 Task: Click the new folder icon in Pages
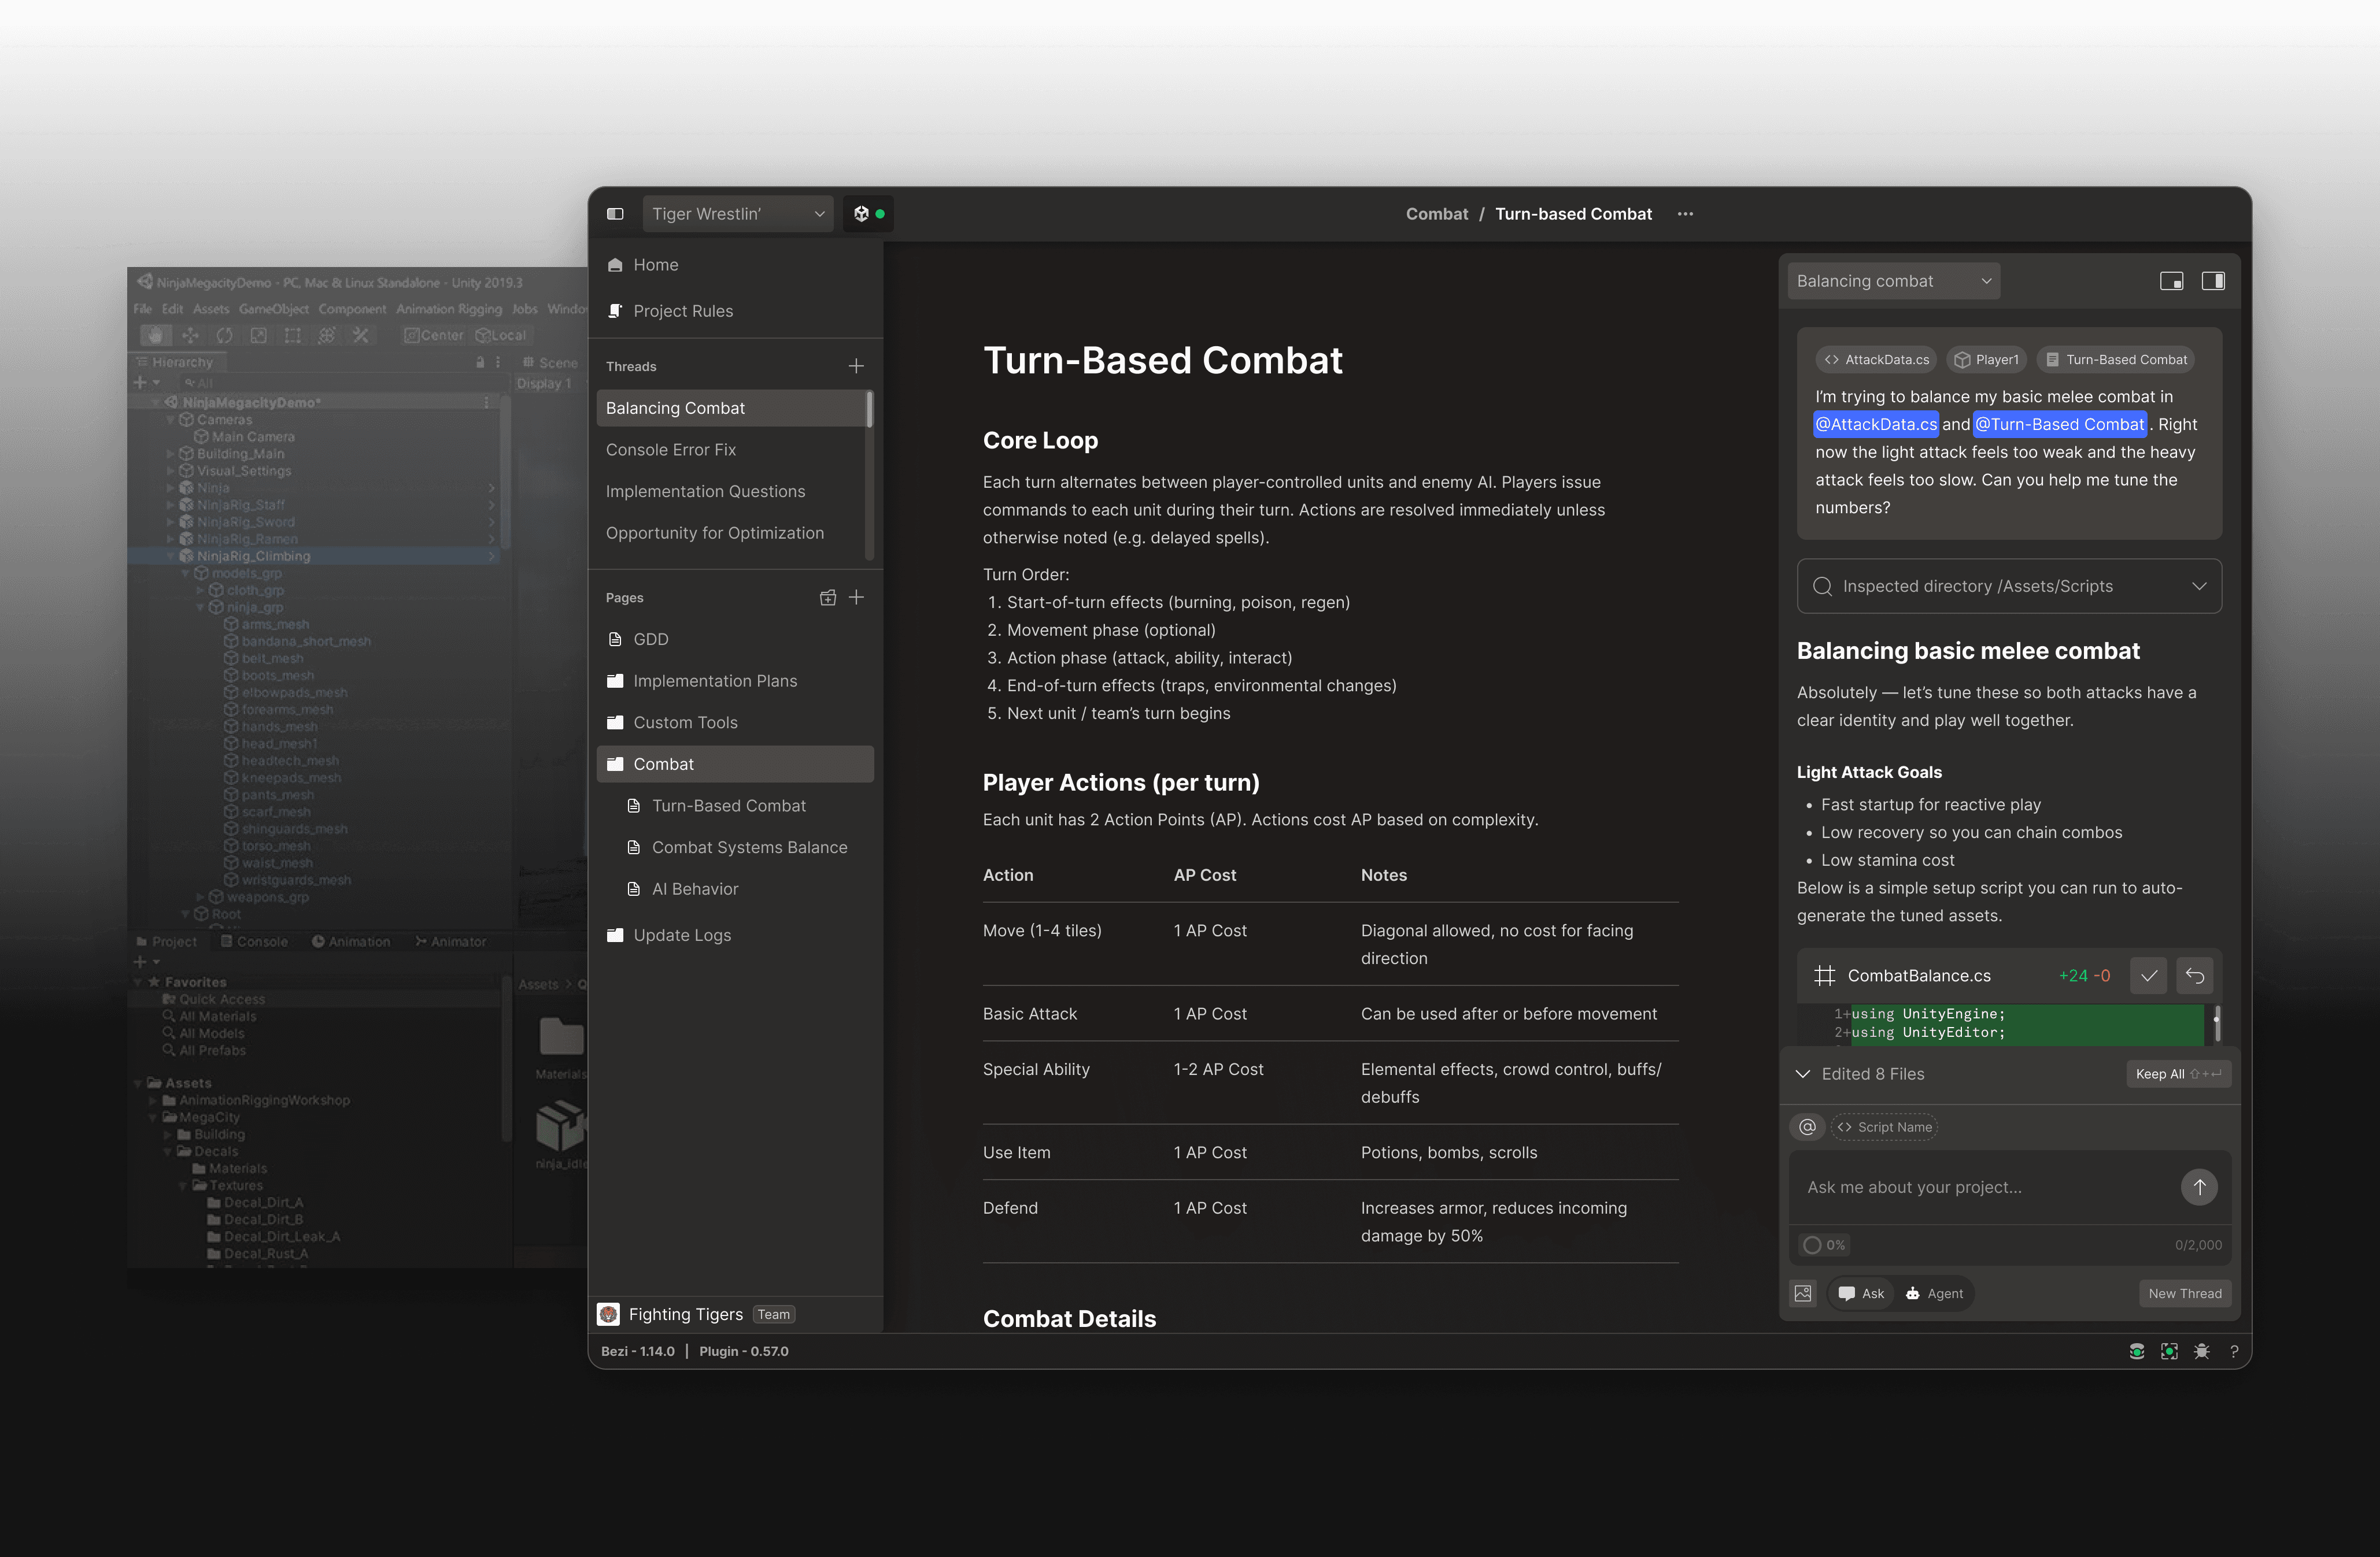coord(827,598)
